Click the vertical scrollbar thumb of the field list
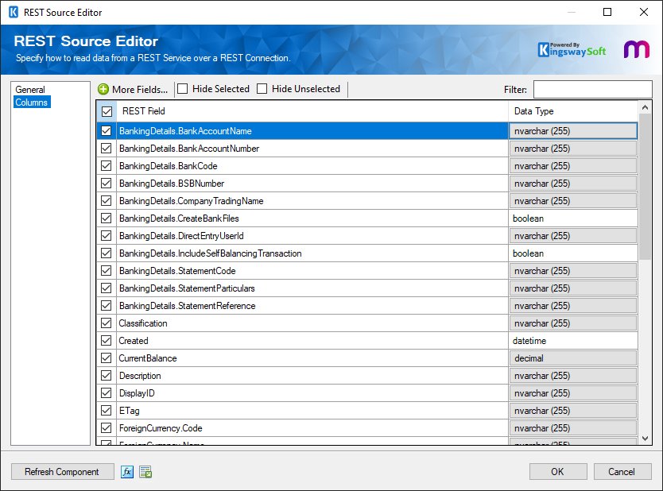The image size is (663, 491). click(x=645, y=187)
